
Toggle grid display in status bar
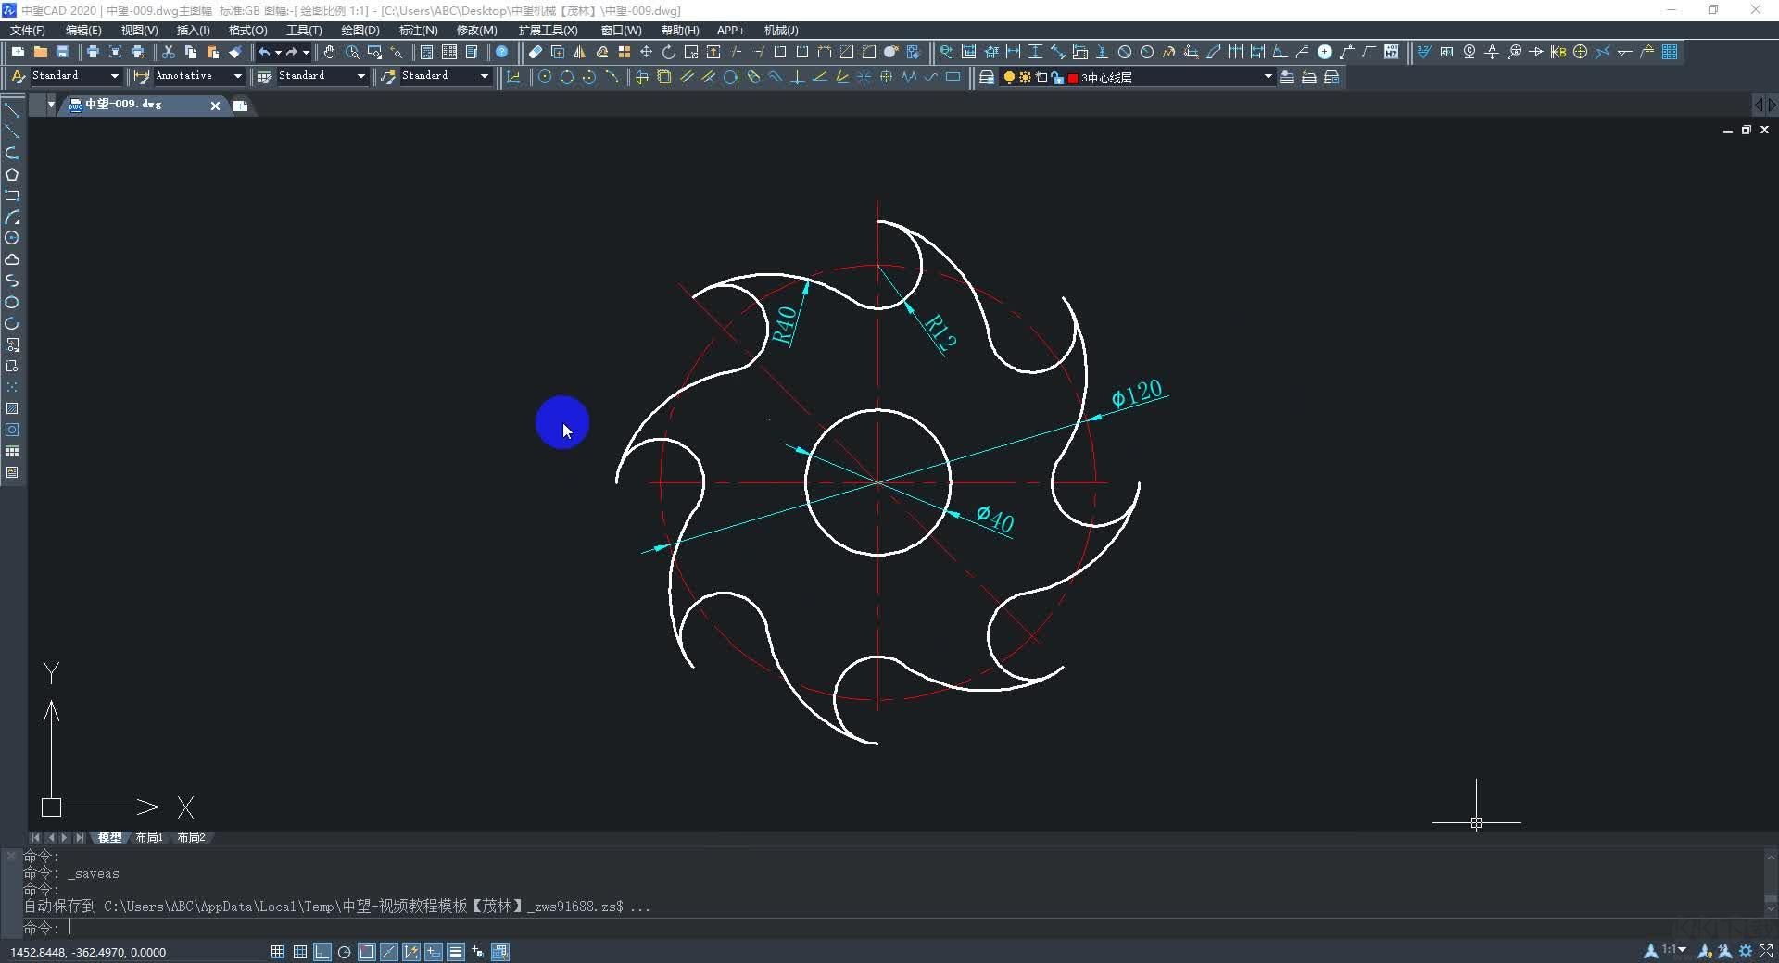point(300,952)
